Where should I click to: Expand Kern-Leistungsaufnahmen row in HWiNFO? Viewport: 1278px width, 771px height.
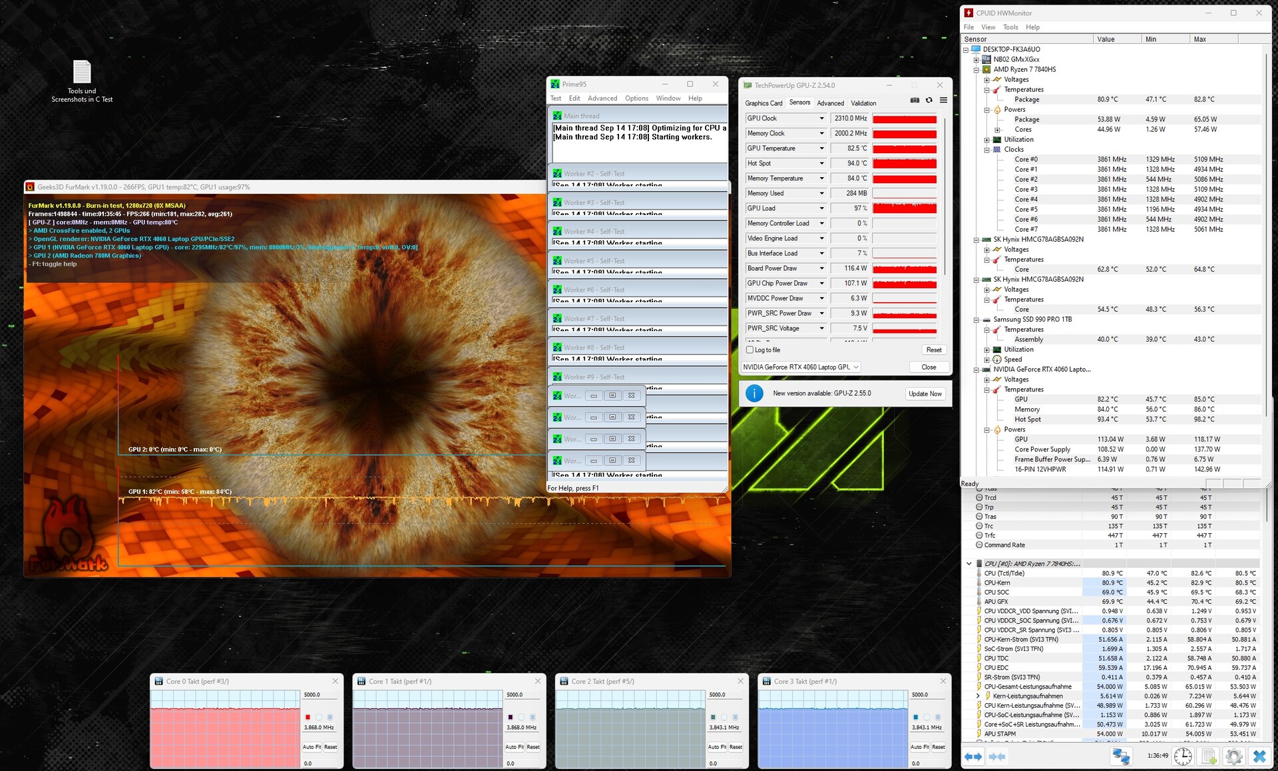(x=978, y=696)
